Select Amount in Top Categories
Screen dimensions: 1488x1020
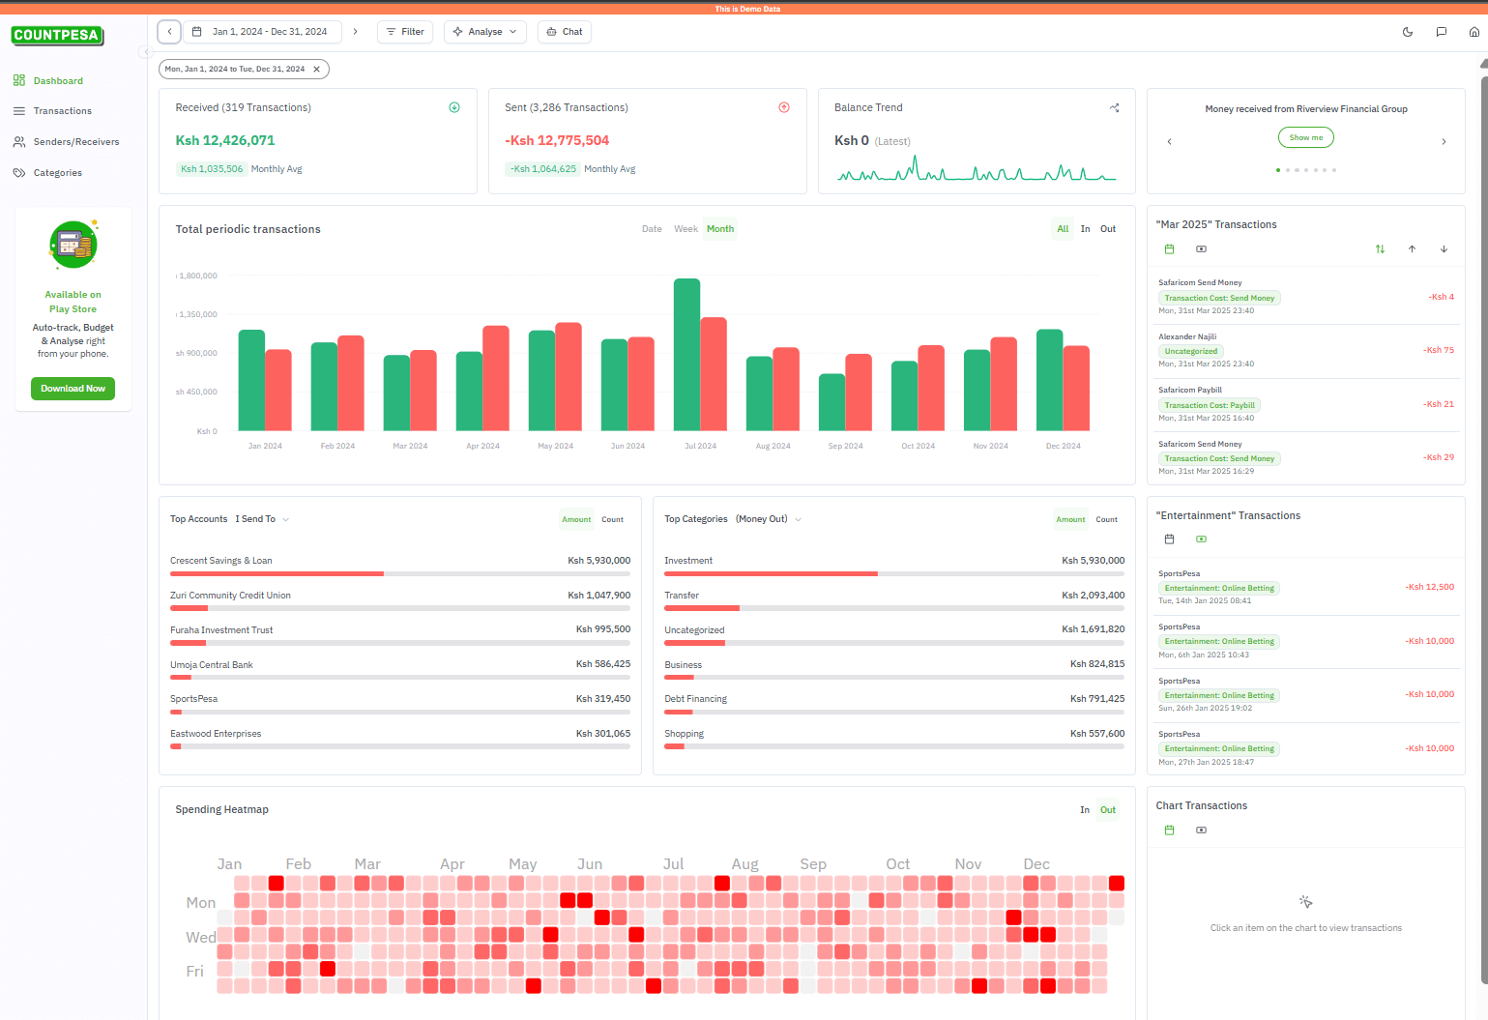coord(1070,520)
